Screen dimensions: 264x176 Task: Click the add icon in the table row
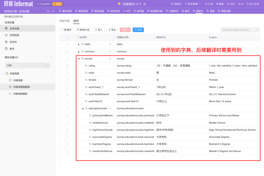pos(110,44)
